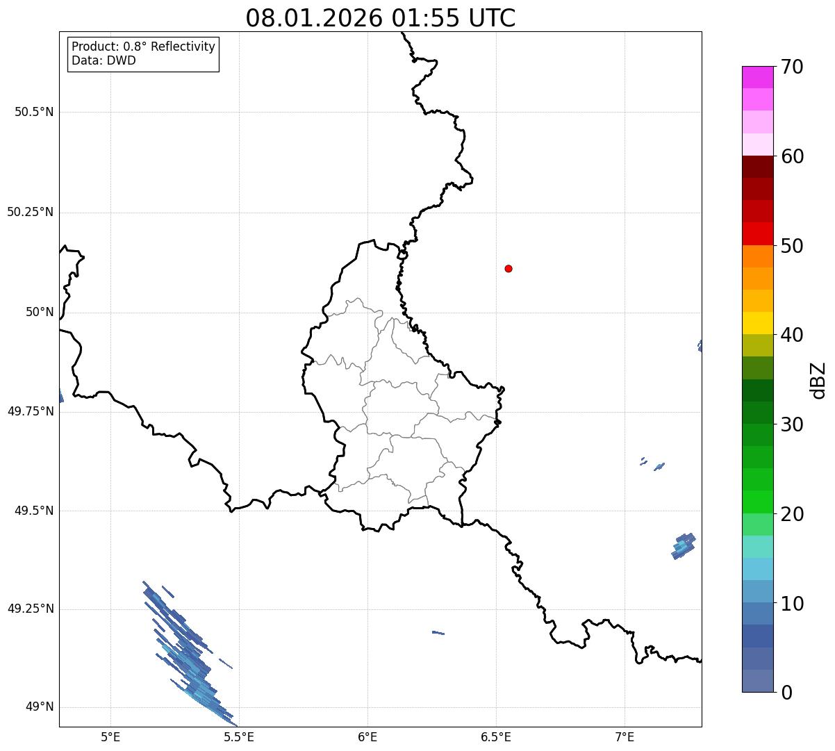The width and height of the screenshot is (835, 751).
Task: Click the olive colorbar swatch just below 40
Action: tap(757, 345)
